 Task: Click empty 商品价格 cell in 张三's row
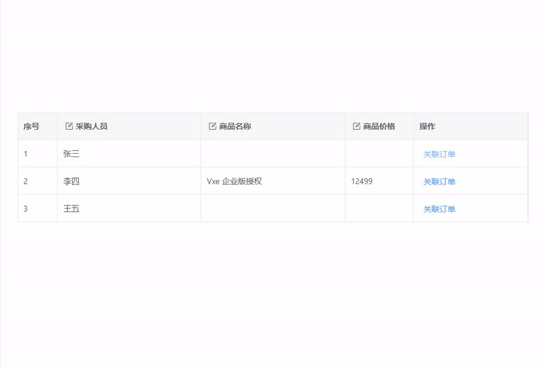[x=379, y=154]
